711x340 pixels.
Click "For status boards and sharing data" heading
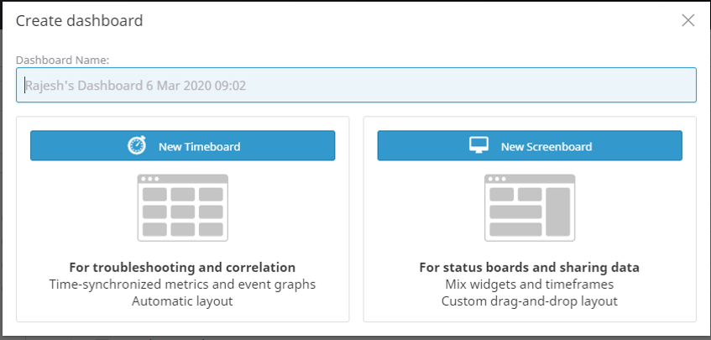point(530,268)
